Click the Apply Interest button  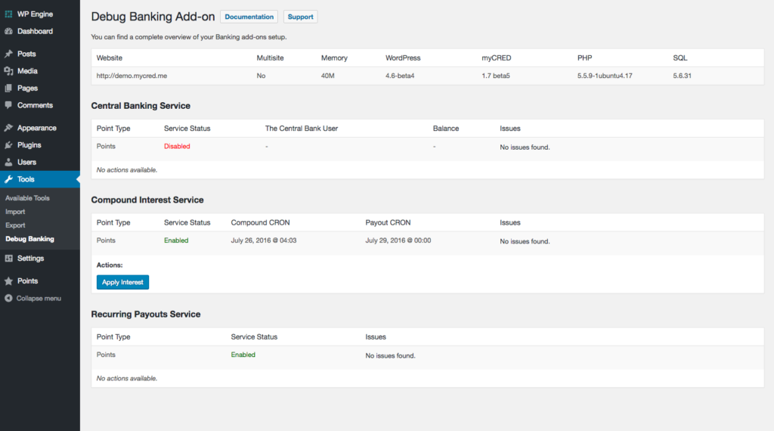pyautogui.click(x=122, y=282)
